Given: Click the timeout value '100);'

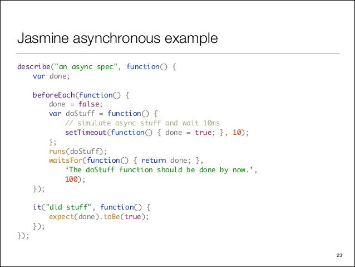Looking at the screenshot, I should pyautogui.click(x=75, y=179).
